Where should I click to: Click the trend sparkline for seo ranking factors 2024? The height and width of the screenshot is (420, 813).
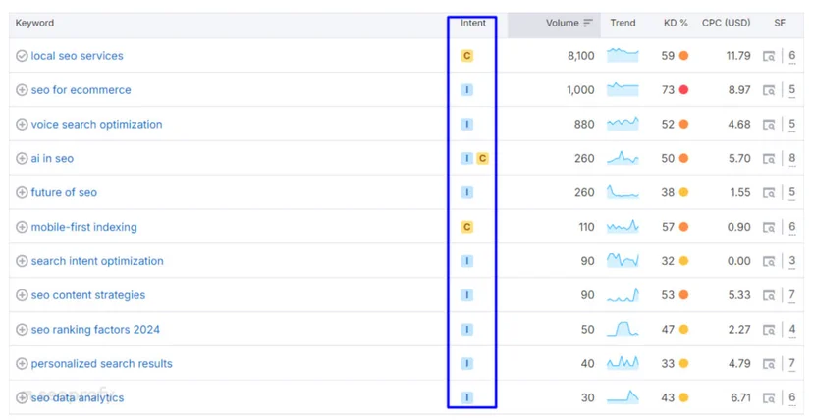coord(623,329)
